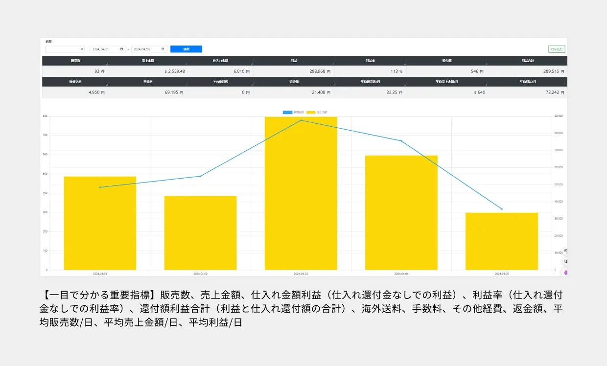Open the 期間 period dropdown
The width and height of the screenshot is (607, 366).
[x=65, y=49]
